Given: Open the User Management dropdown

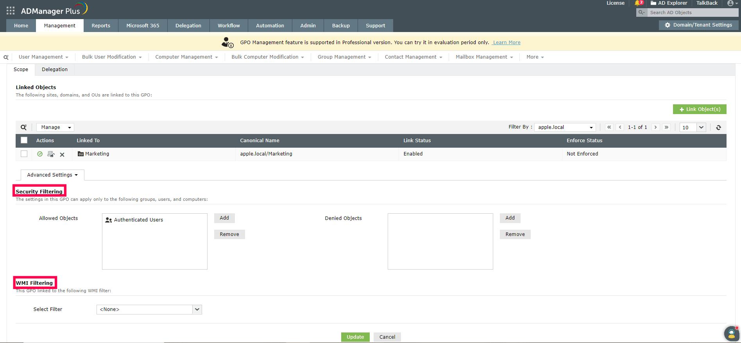Looking at the screenshot, I should 43,57.
